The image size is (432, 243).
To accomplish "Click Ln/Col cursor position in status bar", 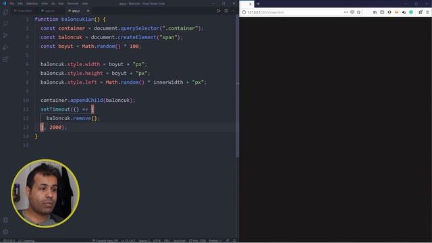I will pyautogui.click(x=128, y=240).
